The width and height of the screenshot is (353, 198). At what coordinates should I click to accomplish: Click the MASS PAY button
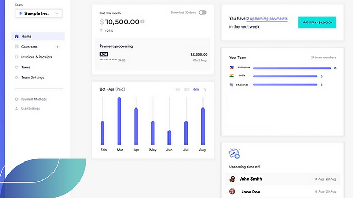click(x=317, y=22)
